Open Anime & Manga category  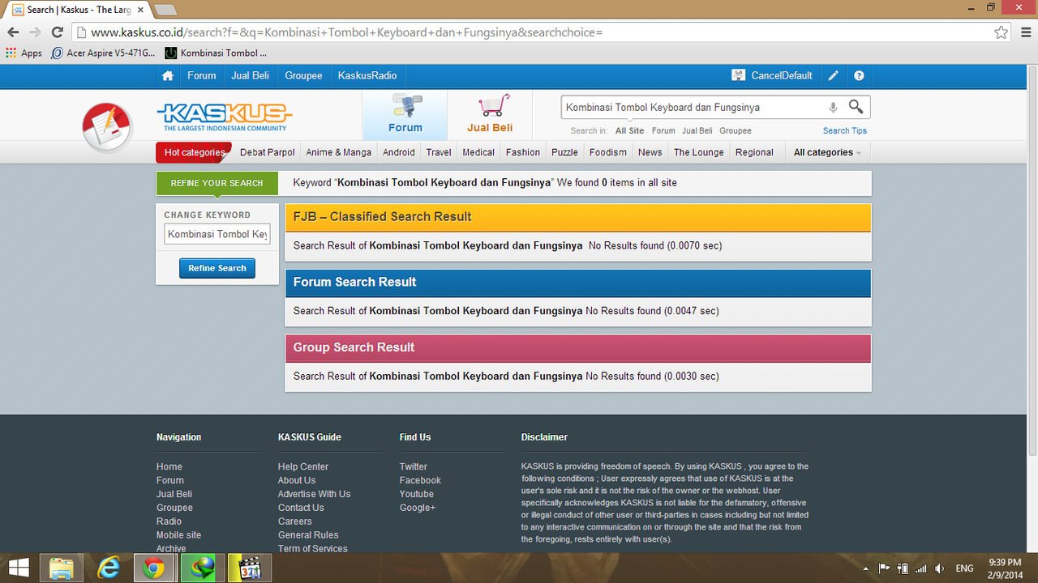coord(338,152)
